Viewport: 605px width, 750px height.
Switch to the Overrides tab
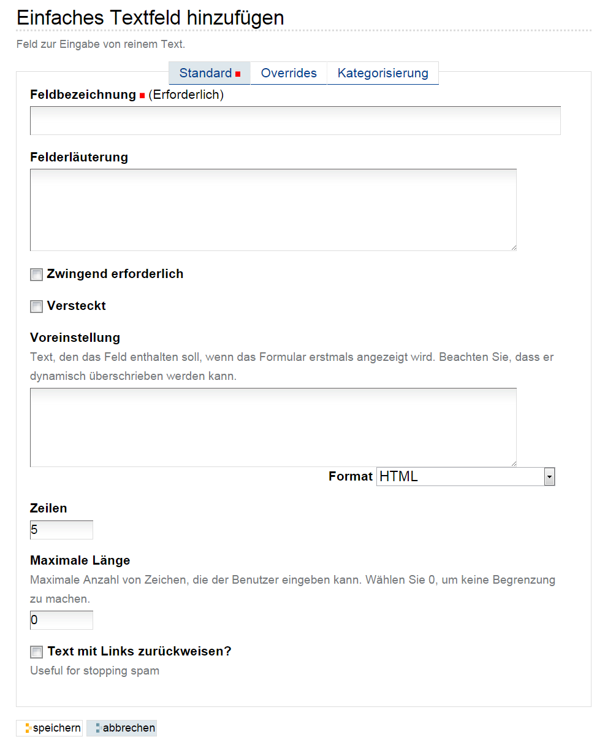(x=289, y=73)
